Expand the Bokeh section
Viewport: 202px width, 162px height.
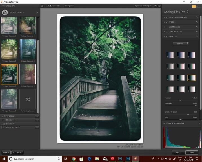coord(164,22)
